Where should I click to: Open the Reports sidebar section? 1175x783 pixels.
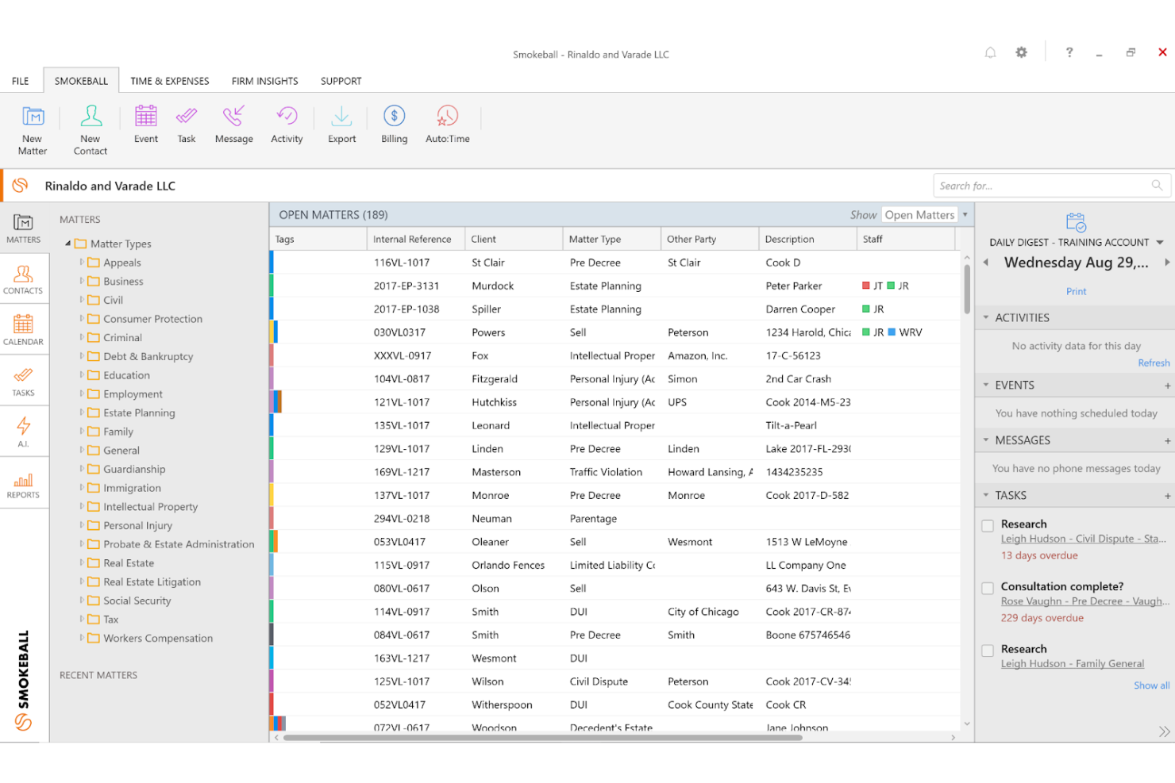click(24, 484)
